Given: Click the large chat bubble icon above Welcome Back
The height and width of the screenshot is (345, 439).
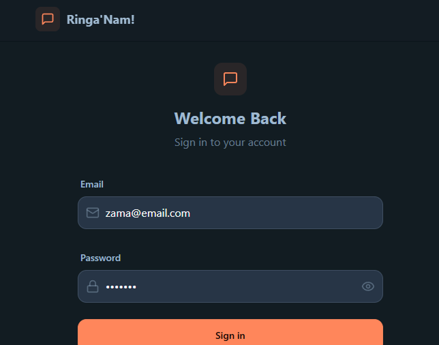Looking at the screenshot, I should 230,79.
